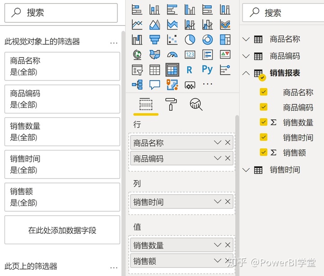Select the line and clustered column chart
Image resolution: width=324 pixels, height=276 pixels.
click(x=207, y=25)
